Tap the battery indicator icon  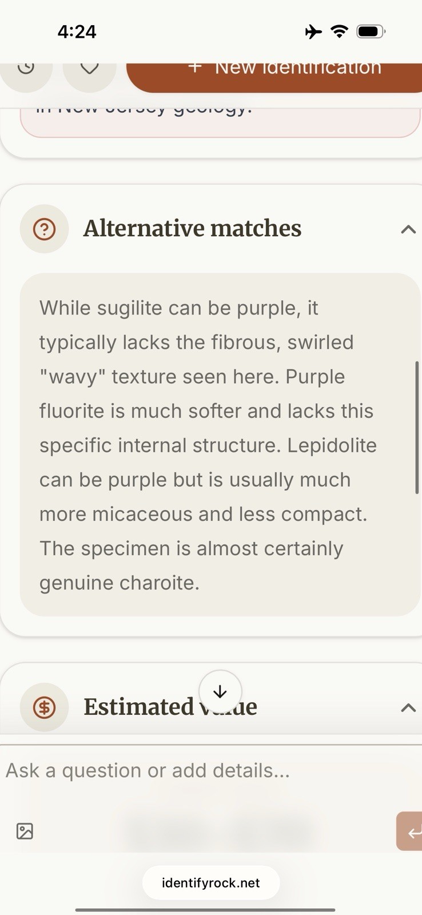pos(371,31)
